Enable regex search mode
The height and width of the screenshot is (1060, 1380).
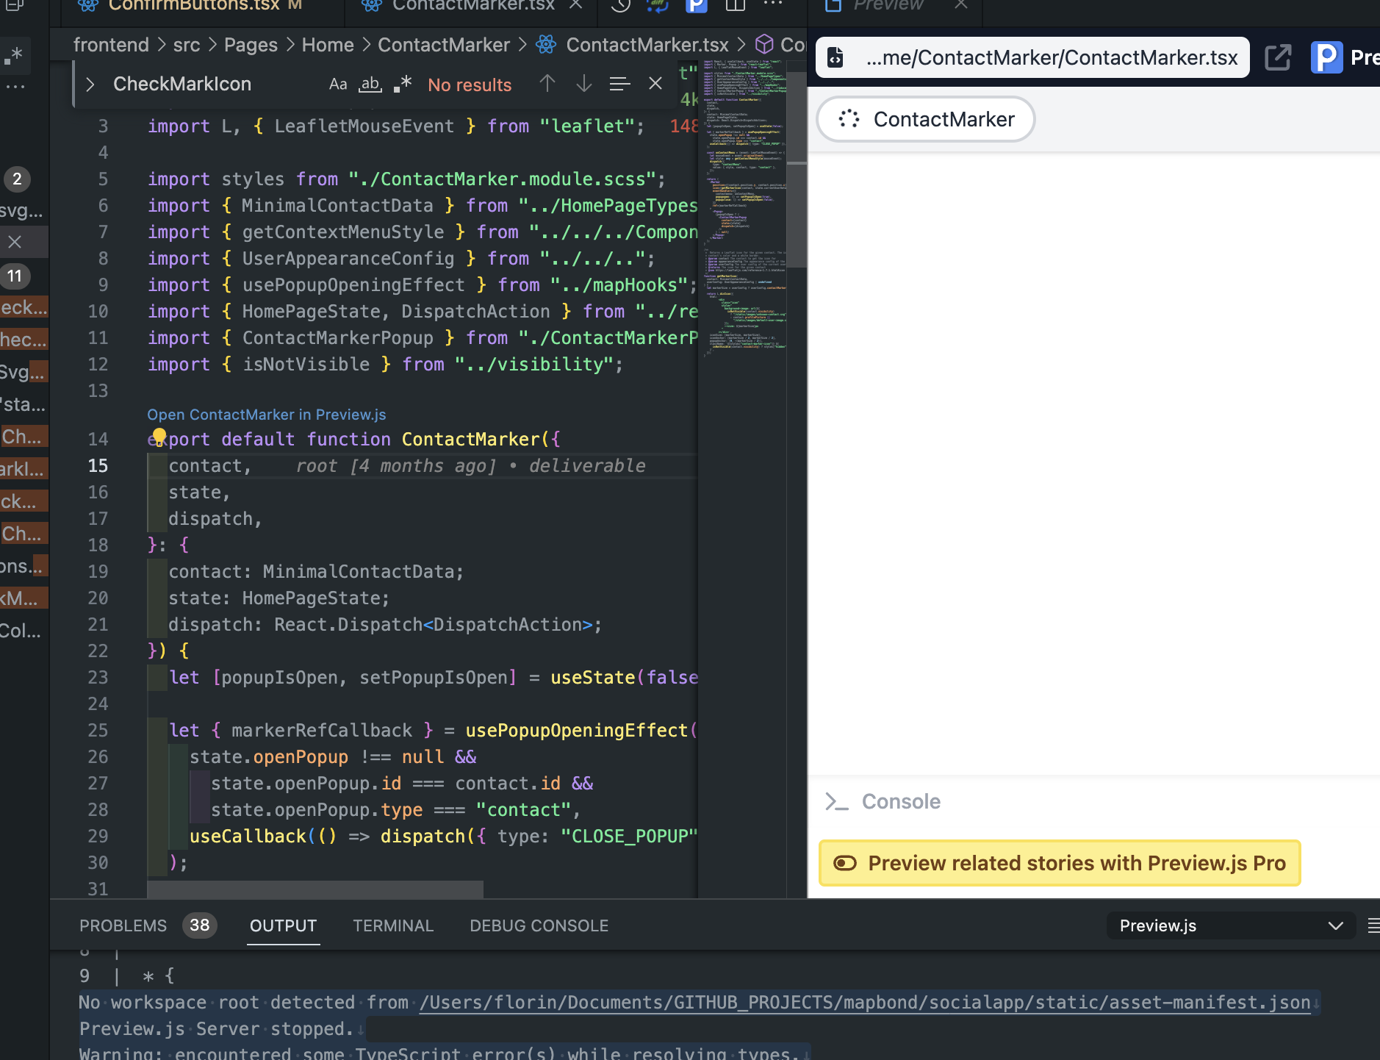(x=401, y=83)
